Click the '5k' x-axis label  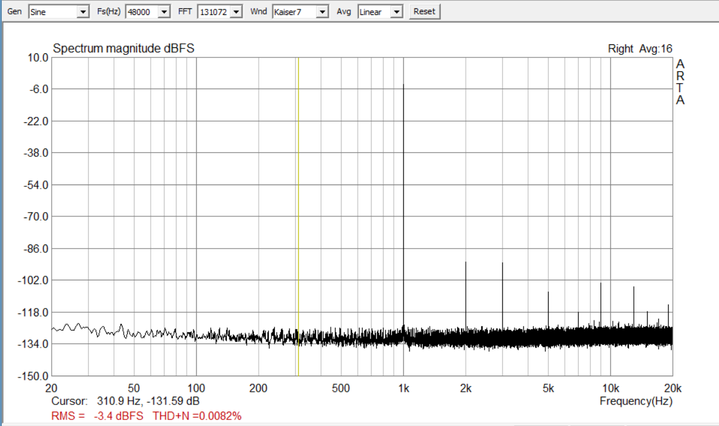tap(549, 388)
